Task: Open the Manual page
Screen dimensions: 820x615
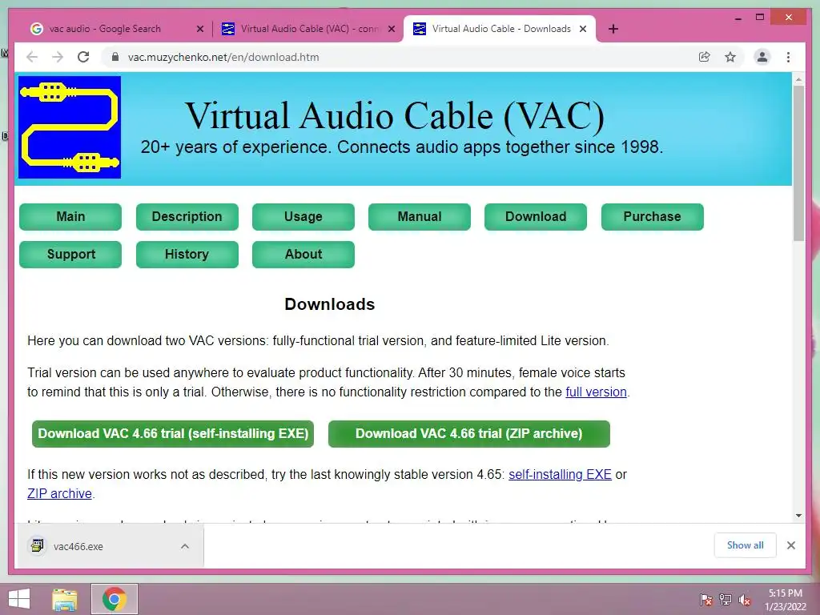Action: click(x=420, y=216)
